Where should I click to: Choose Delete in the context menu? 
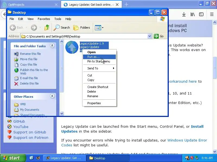point(99,92)
